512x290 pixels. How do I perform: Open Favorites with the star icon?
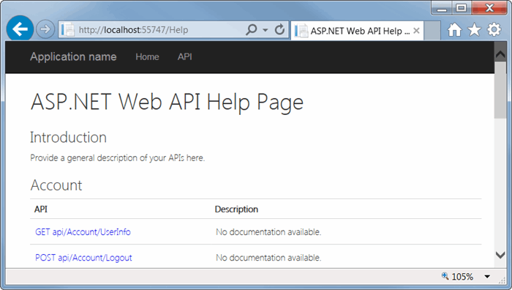pos(475,30)
